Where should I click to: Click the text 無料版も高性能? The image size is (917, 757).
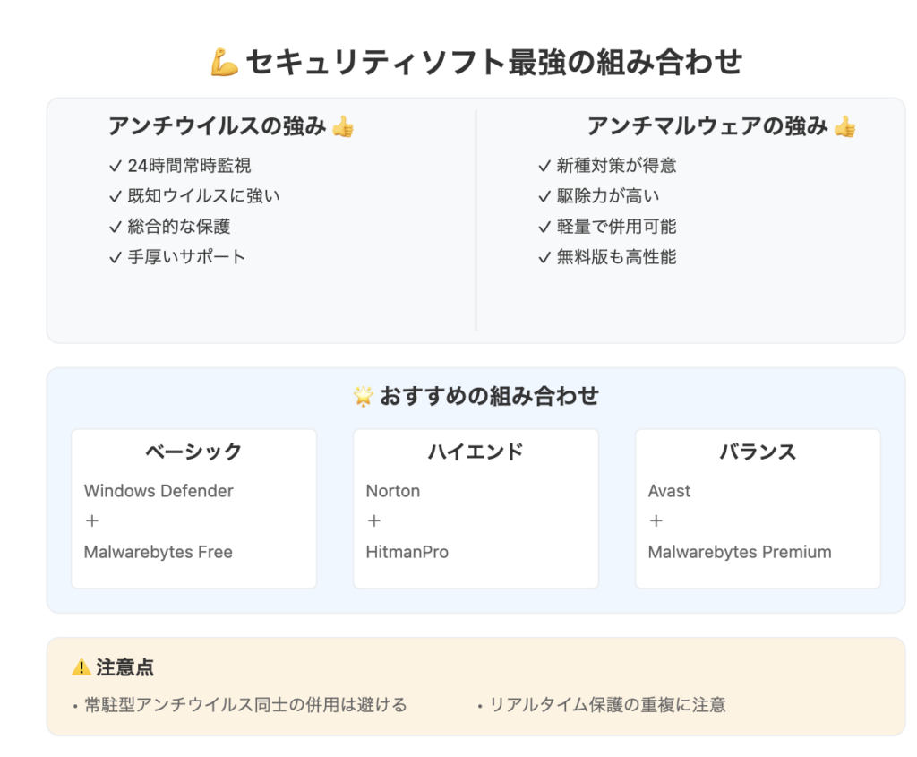[x=616, y=257]
